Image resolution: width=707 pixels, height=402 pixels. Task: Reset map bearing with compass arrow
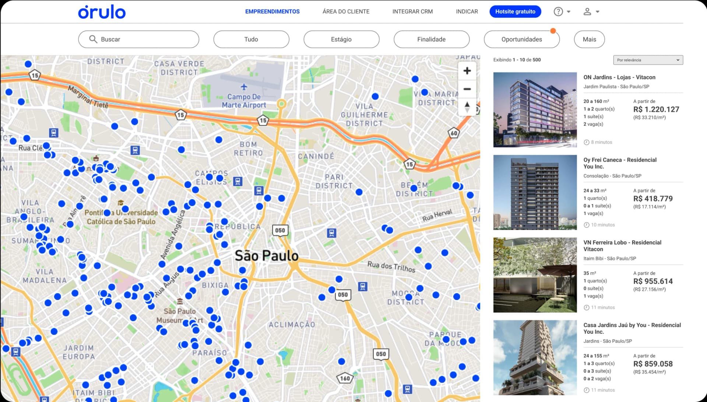pyautogui.click(x=467, y=107)
